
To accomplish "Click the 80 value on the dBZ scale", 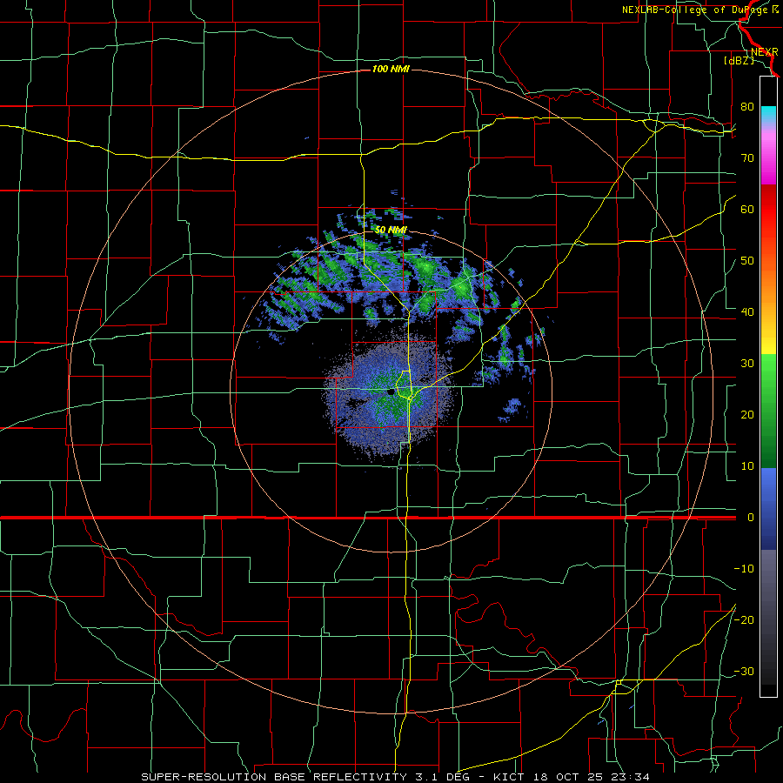I will coord(747,106).
